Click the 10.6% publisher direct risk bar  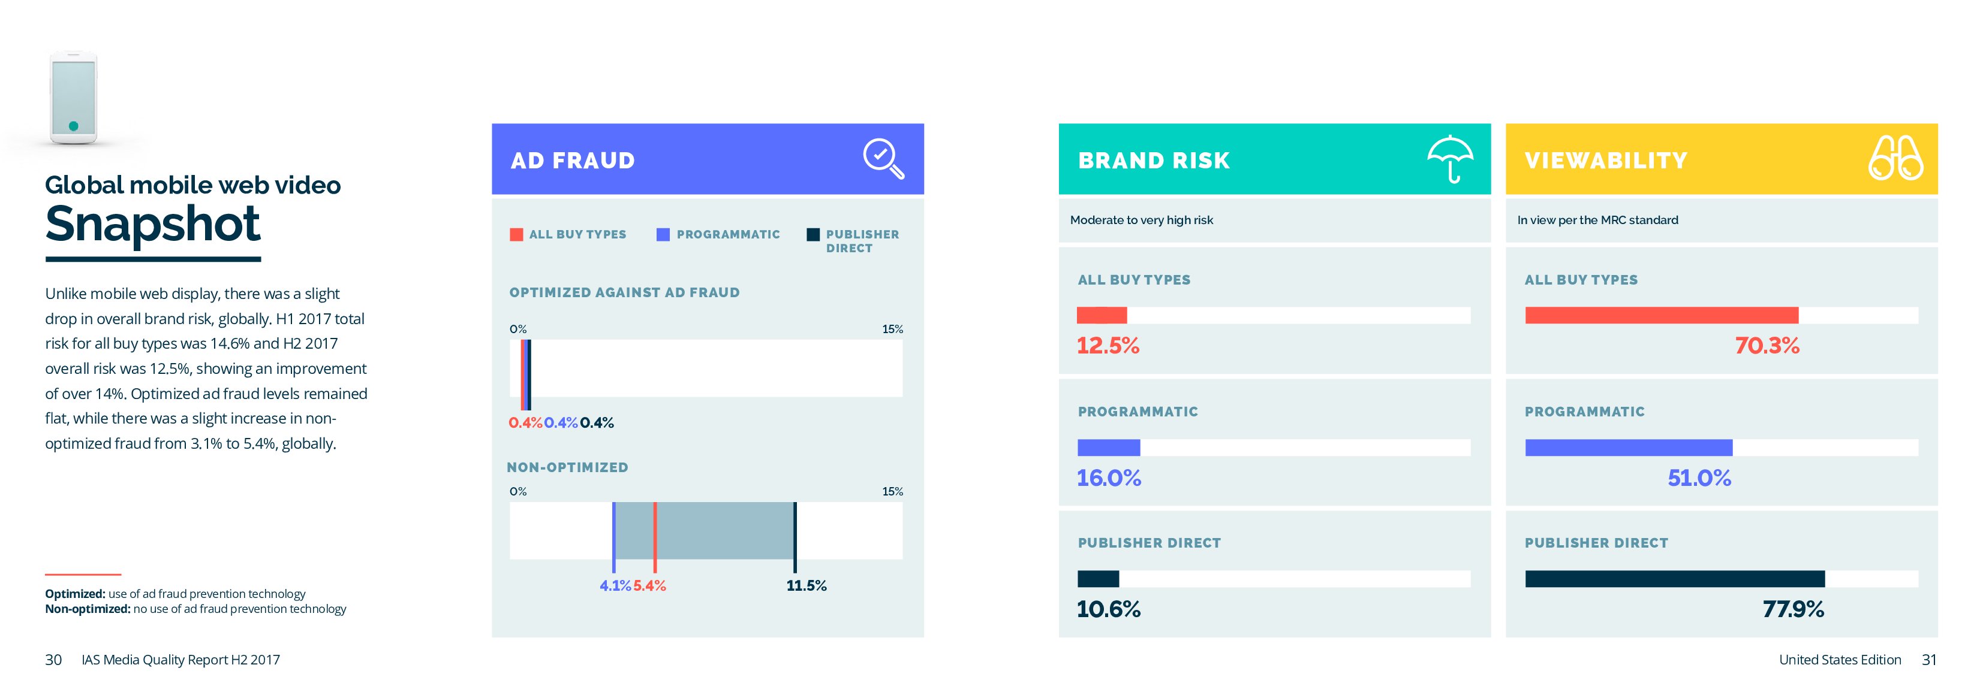[x=1098, y=579]
